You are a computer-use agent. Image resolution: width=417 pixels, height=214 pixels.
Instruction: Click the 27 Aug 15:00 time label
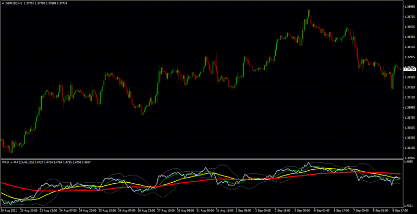[166, 210]
